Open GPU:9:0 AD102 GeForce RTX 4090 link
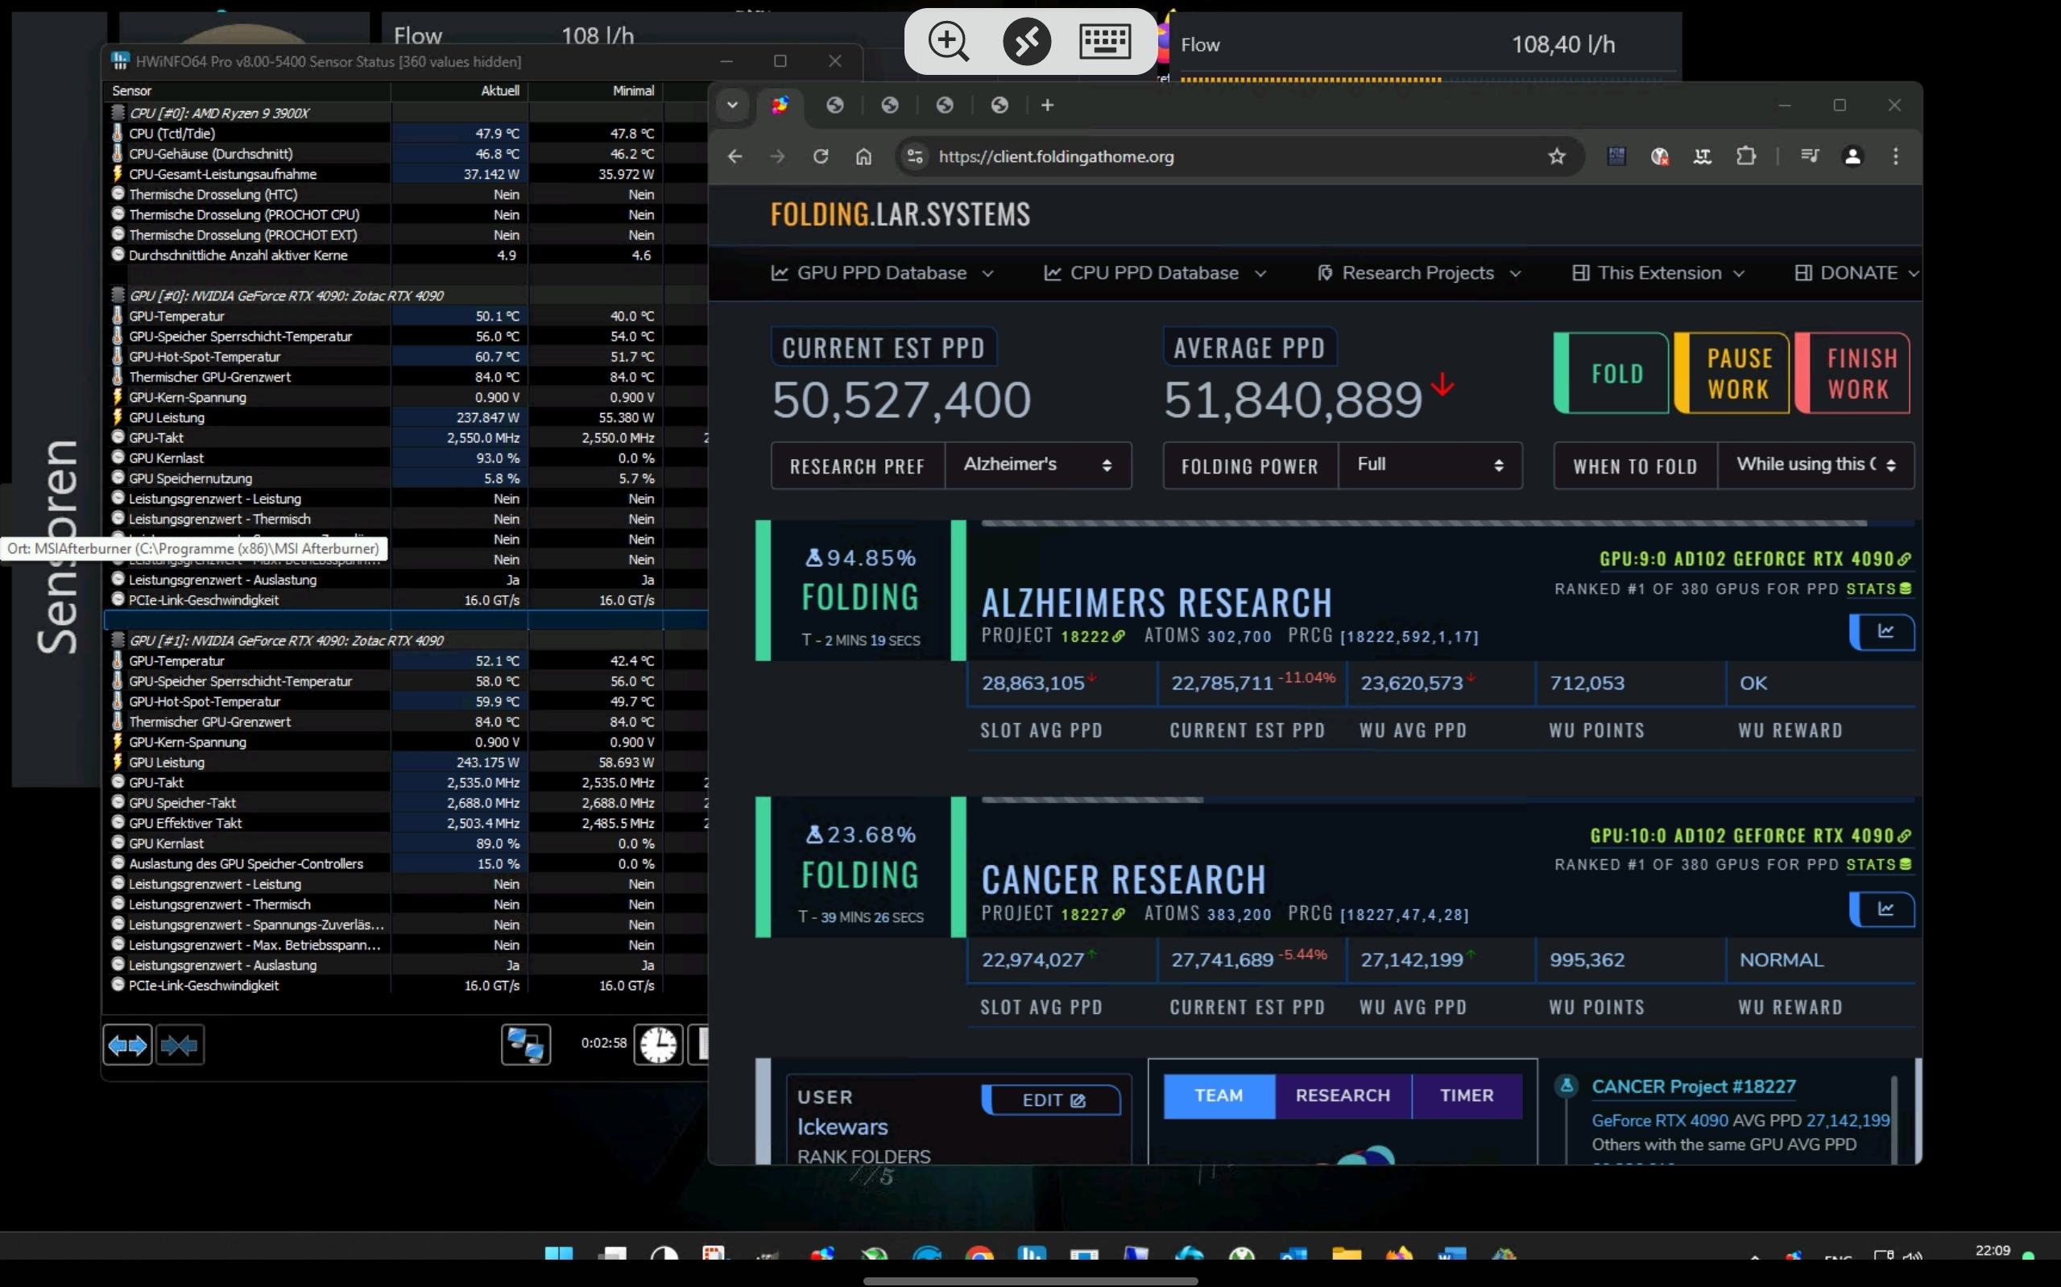Viewport: 2061px width, 1287px height. (1755, 558)
